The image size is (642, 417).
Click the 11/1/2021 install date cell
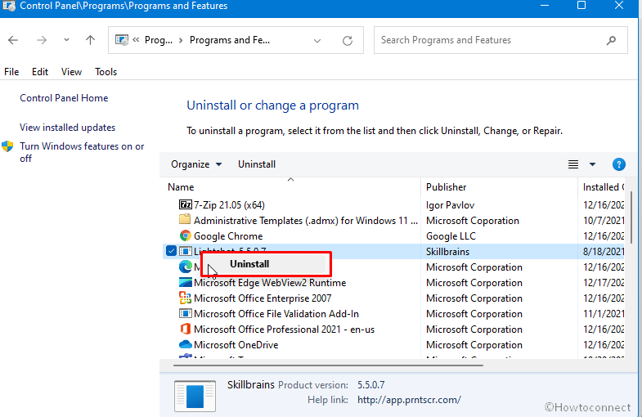tap(604, 314)
